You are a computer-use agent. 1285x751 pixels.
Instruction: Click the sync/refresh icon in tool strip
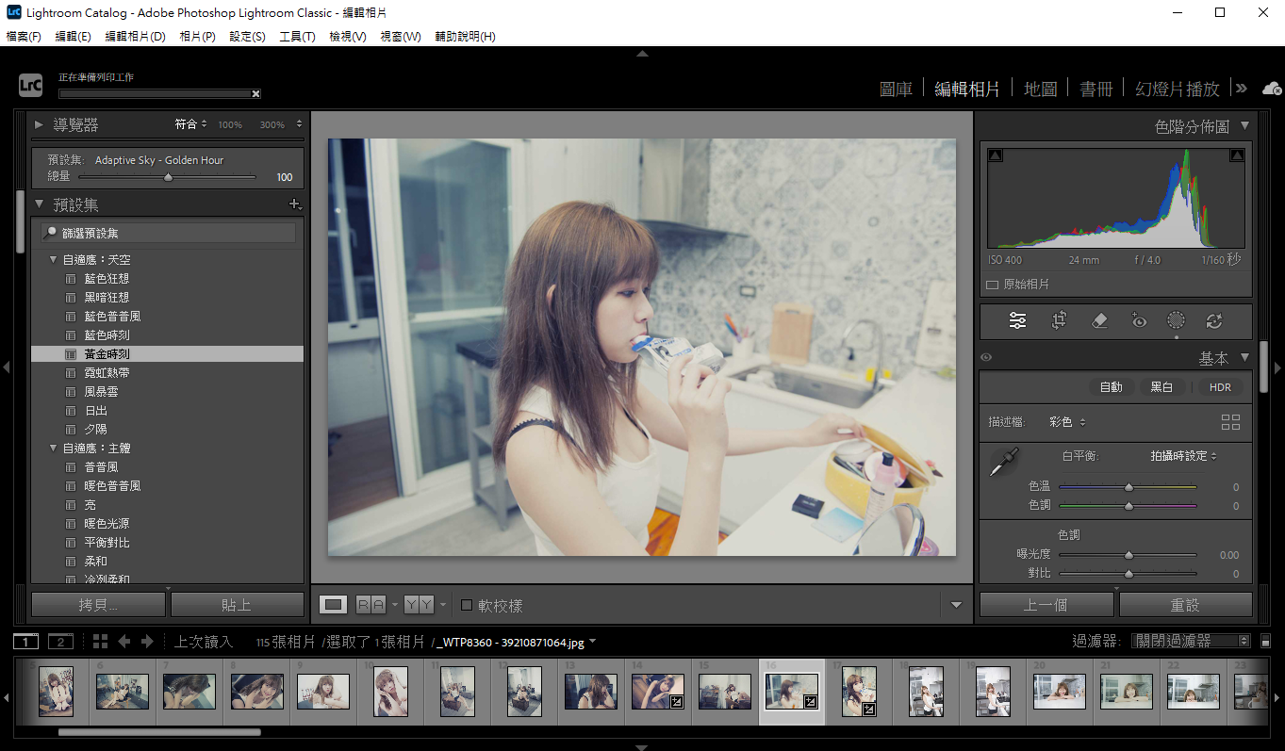1214,321
